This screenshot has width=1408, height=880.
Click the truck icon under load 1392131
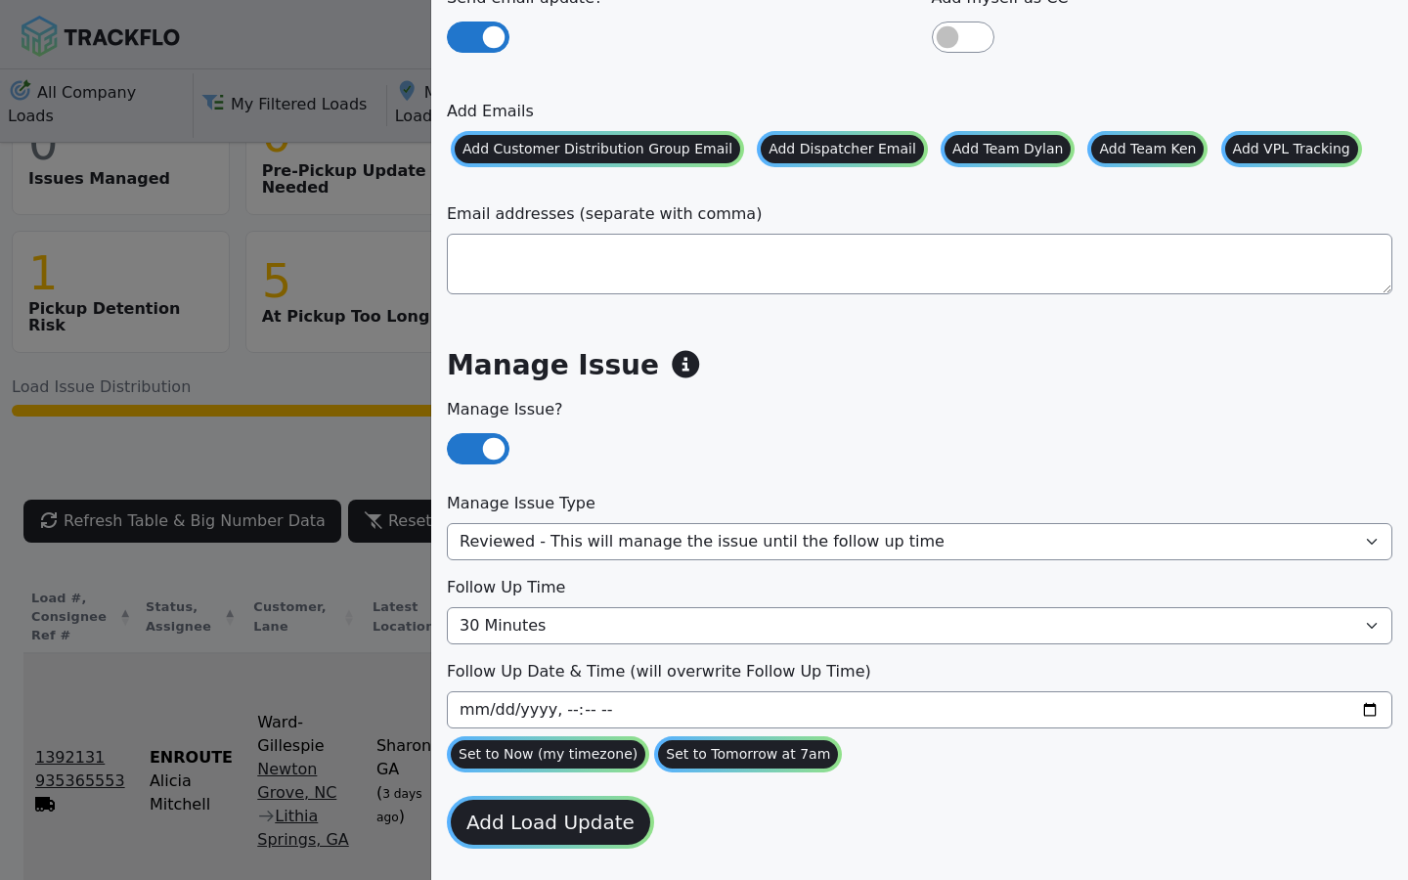tap(45, 804)
